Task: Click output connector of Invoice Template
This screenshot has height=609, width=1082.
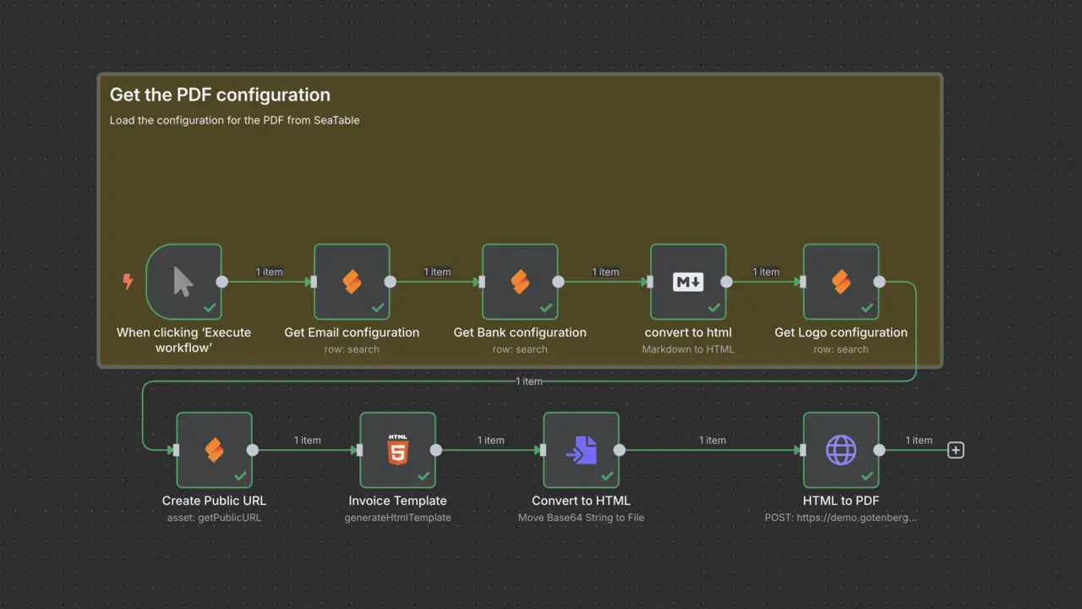Action: pyautogui.click(x=435, y=450)
